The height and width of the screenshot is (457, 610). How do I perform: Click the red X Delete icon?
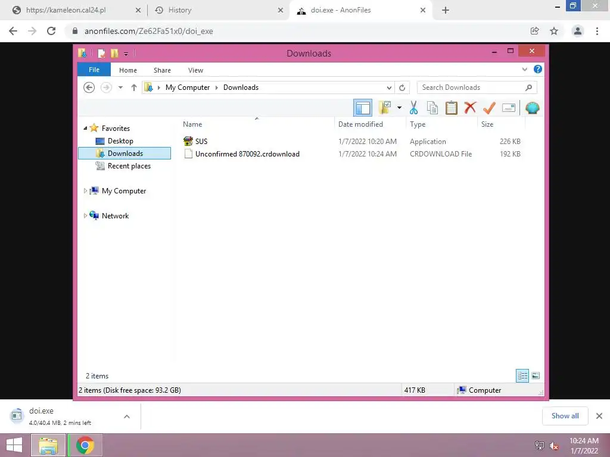(x=470, y=107)
